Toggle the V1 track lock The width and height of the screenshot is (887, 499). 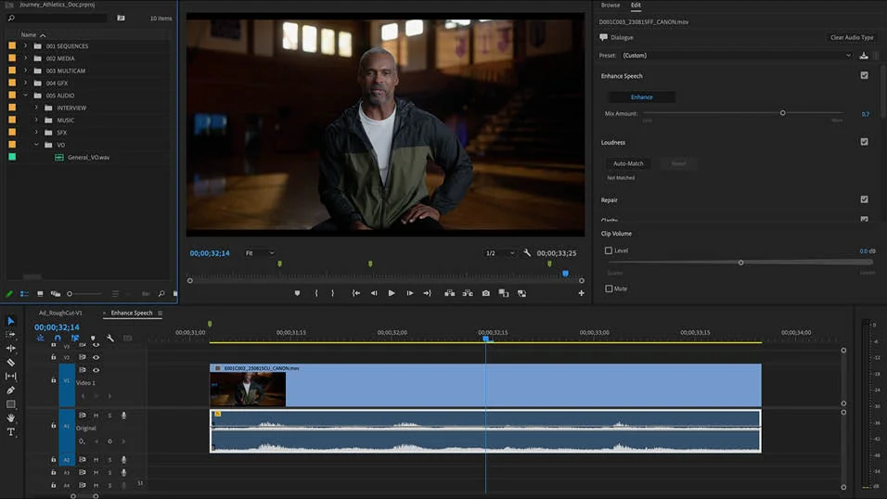(53, 380)
